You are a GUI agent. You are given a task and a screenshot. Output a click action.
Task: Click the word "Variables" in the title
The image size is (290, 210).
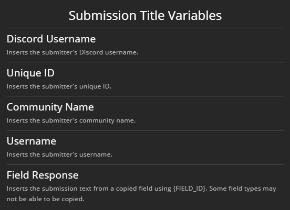click(195, 16)
